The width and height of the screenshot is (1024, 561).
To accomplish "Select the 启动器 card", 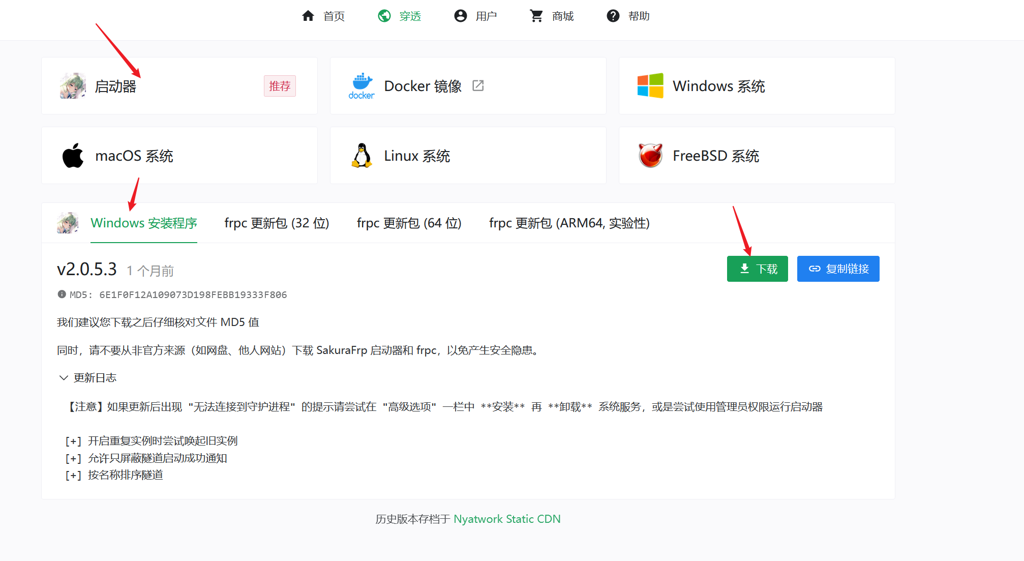I will [x=179, y=85].
